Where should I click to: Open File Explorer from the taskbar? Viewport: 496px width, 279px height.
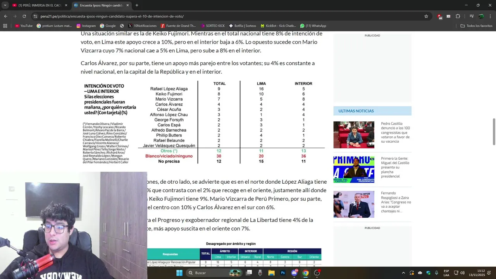tap(272, 273)
